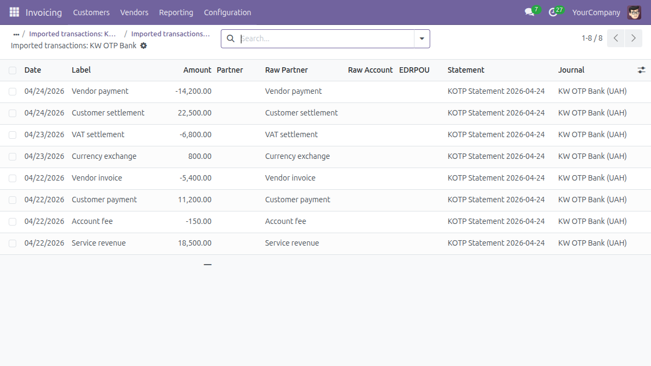Click Date cell in Currency exchange row
Screen dimensions: 651x366
[x=44, y=156]
